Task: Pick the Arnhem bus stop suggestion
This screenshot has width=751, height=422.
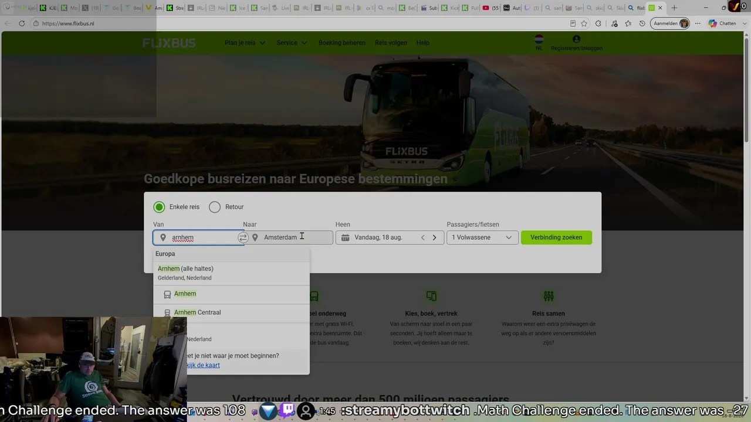Action: (231, 294)
